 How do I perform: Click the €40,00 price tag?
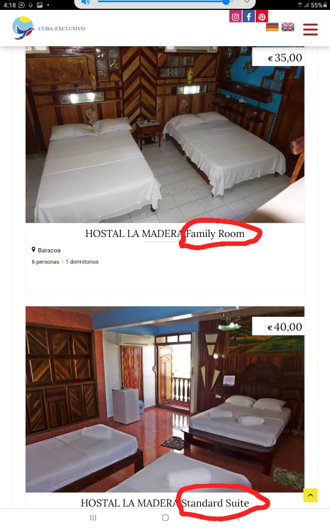(x=285, y=327)
